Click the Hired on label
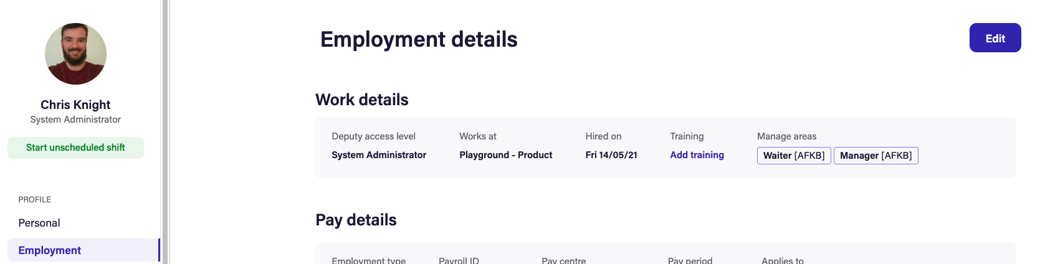This screenshot has height=264, width=1040. pos(603,136)
